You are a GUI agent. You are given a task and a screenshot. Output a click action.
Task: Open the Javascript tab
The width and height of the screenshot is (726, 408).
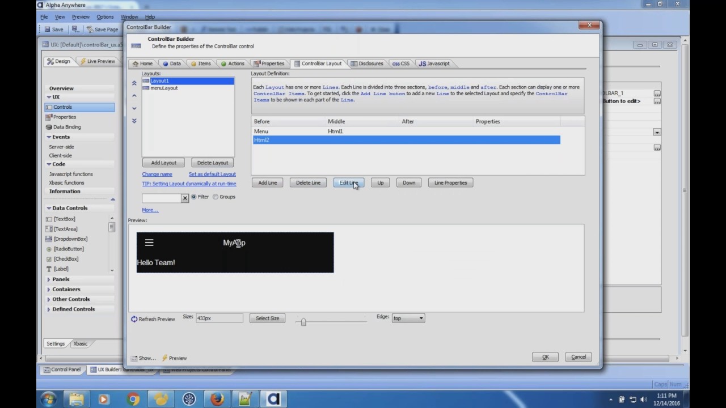point(434,63)
